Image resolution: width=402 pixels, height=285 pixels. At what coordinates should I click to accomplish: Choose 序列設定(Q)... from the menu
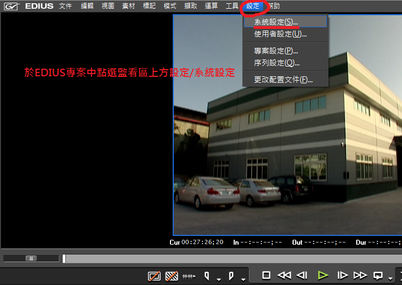tap(285, 63)
